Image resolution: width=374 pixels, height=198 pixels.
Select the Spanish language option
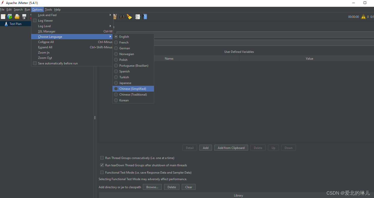point(133,71)
